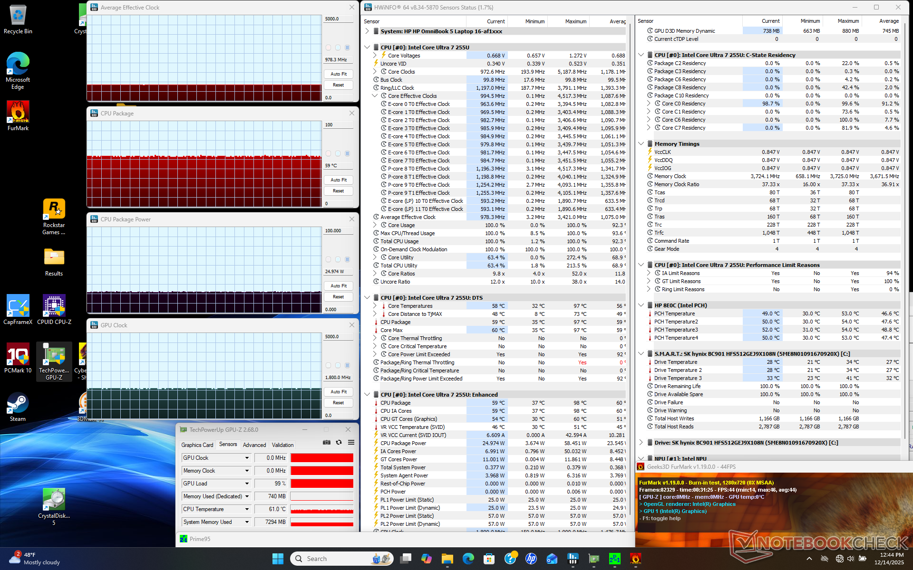
Task: Click HP icon in taskbar
Action: 531,559
